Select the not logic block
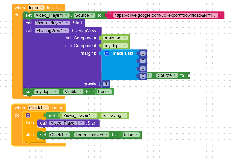The height and width of the screenshot is (159, 235). tap(52, 115)
